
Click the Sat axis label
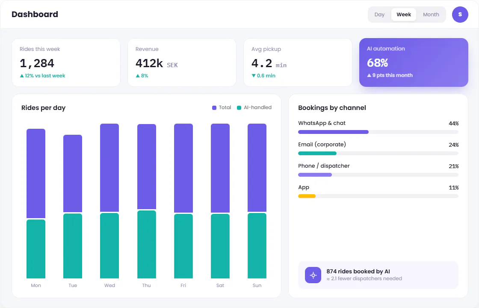coord(220,285)
